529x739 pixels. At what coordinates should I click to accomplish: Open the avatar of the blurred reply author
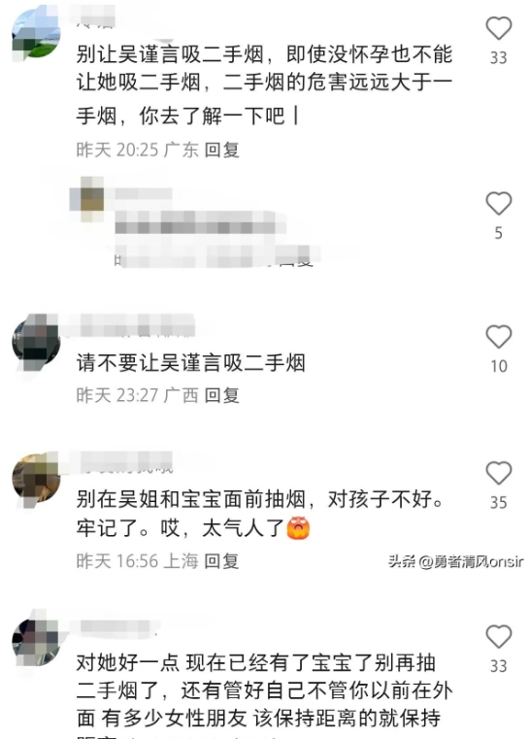(x=87, y=199)
